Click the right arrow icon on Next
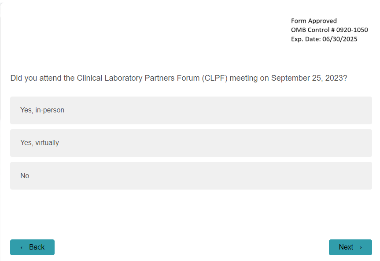This screenshot has width=380, height=261. [358, 247]
